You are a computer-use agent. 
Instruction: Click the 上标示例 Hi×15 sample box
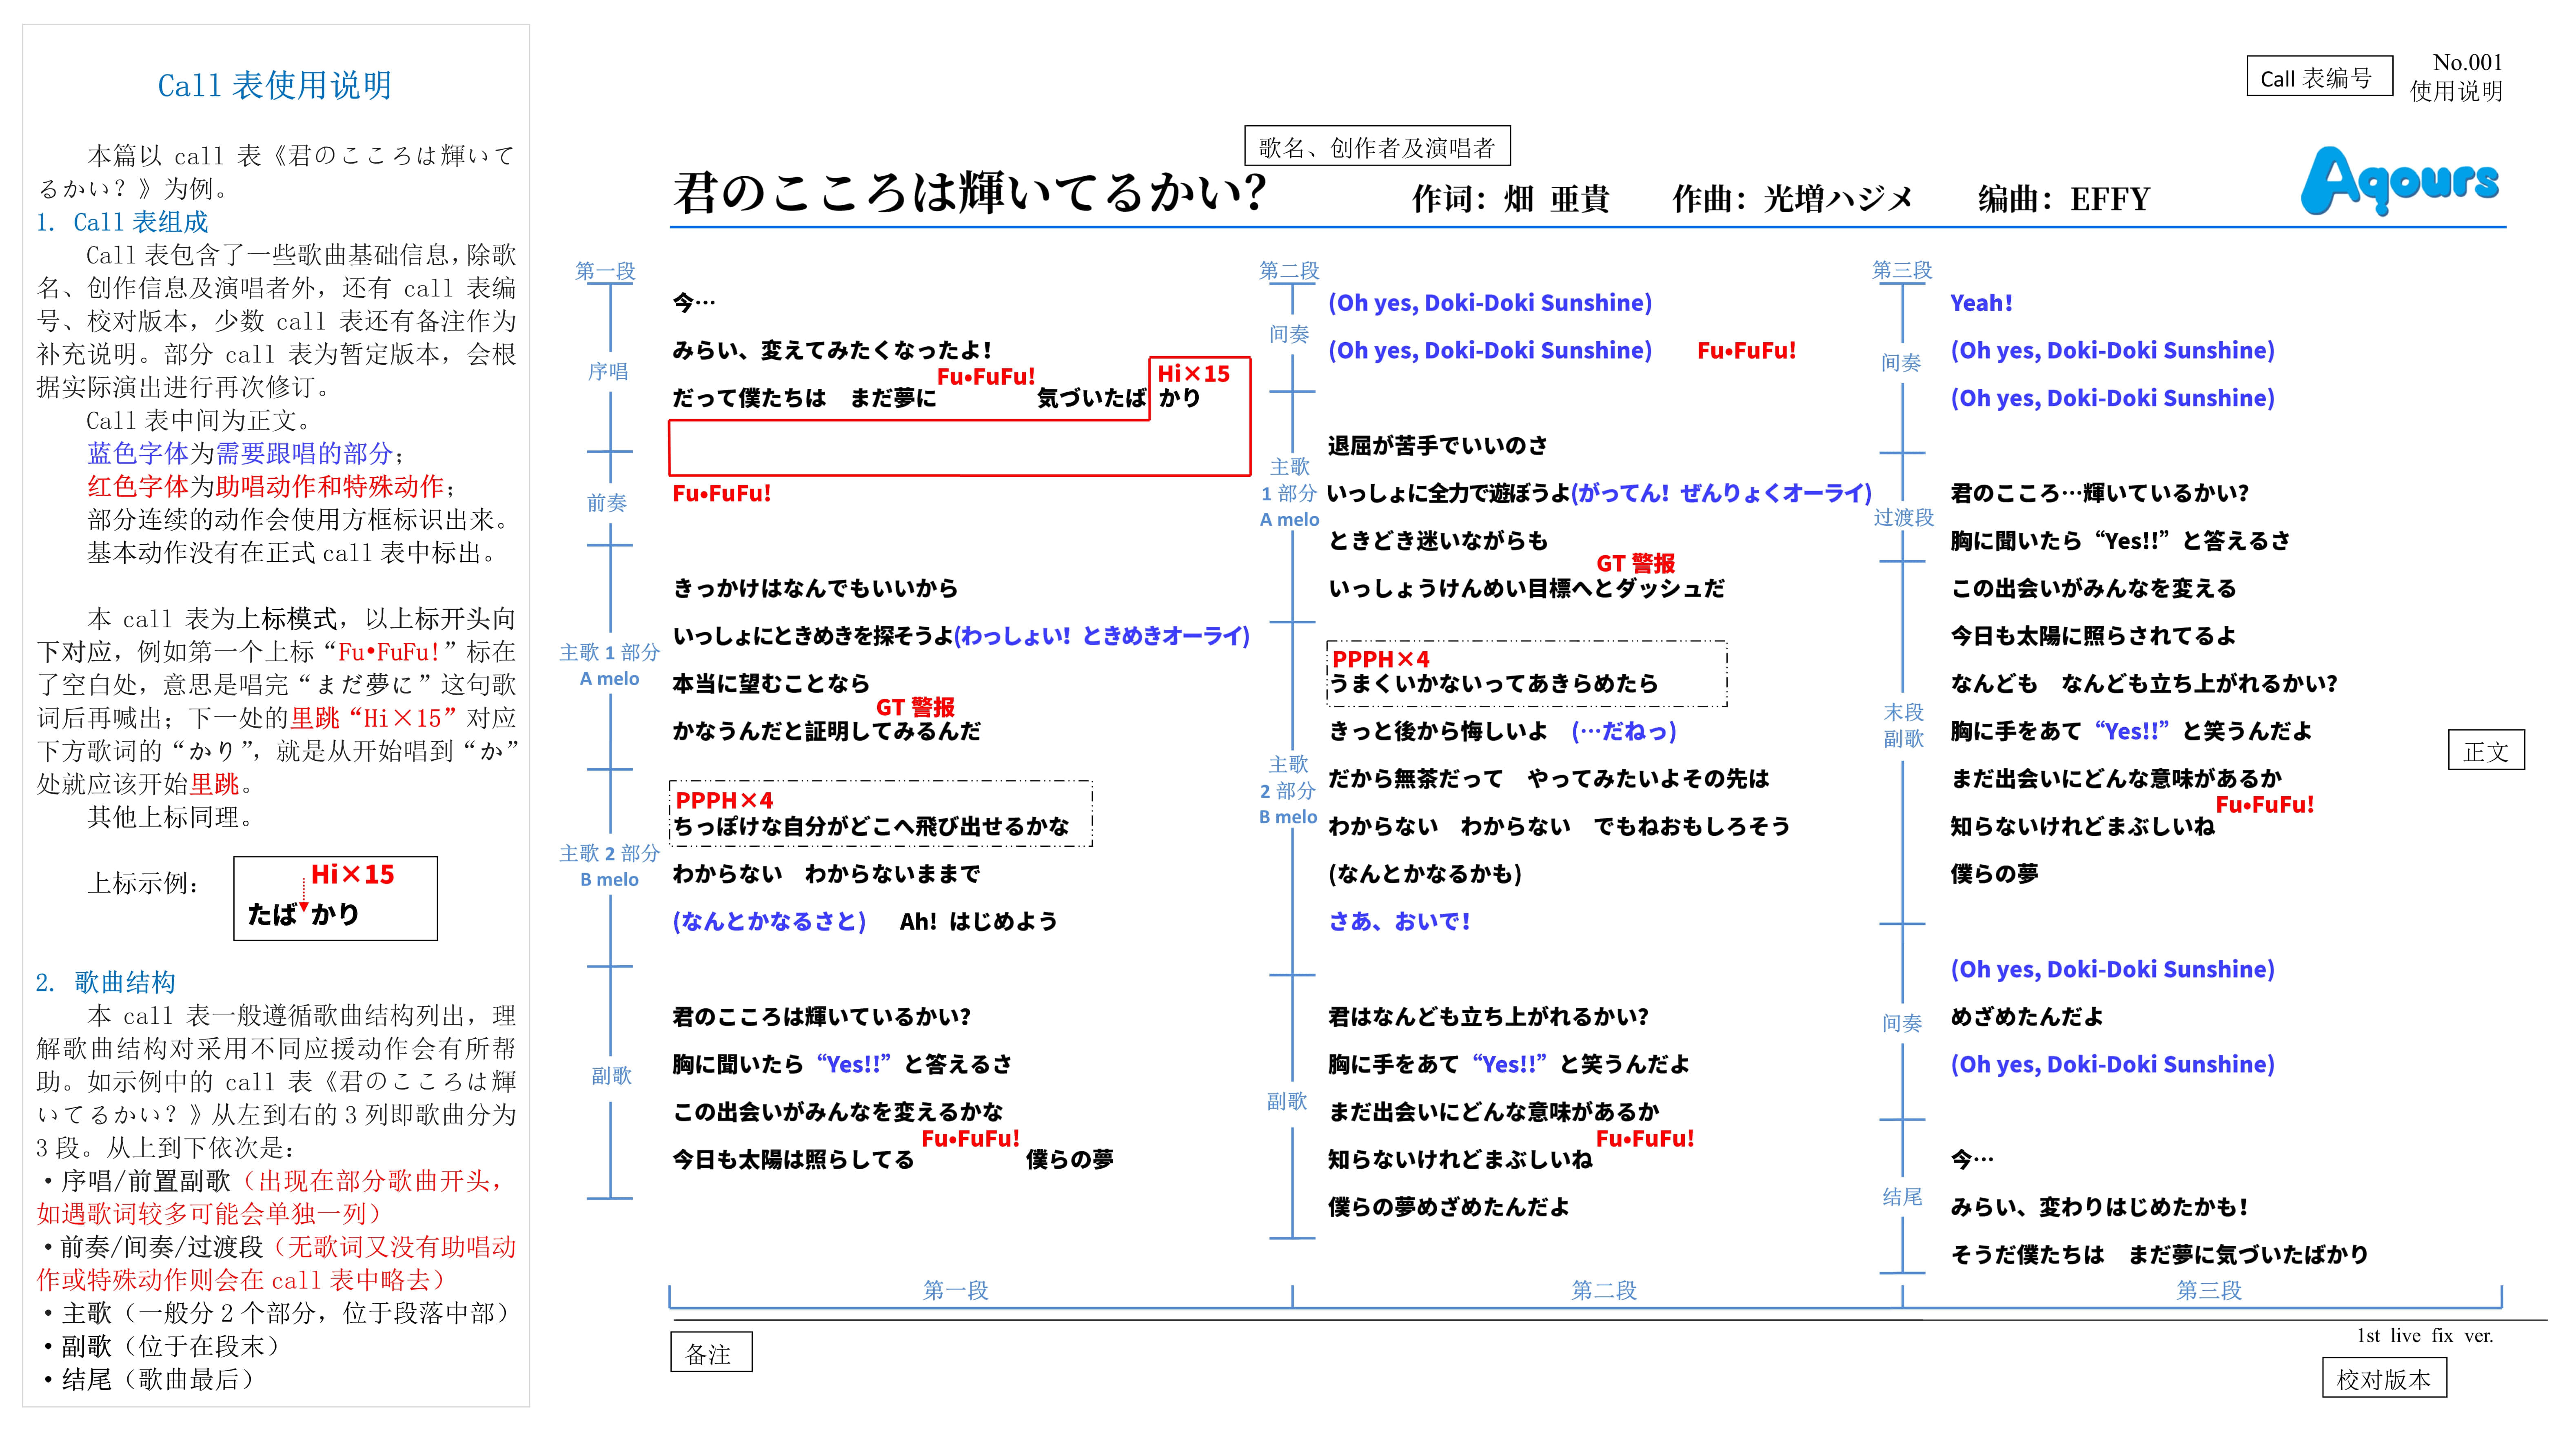pyautogui.click(x=335, y=897)
